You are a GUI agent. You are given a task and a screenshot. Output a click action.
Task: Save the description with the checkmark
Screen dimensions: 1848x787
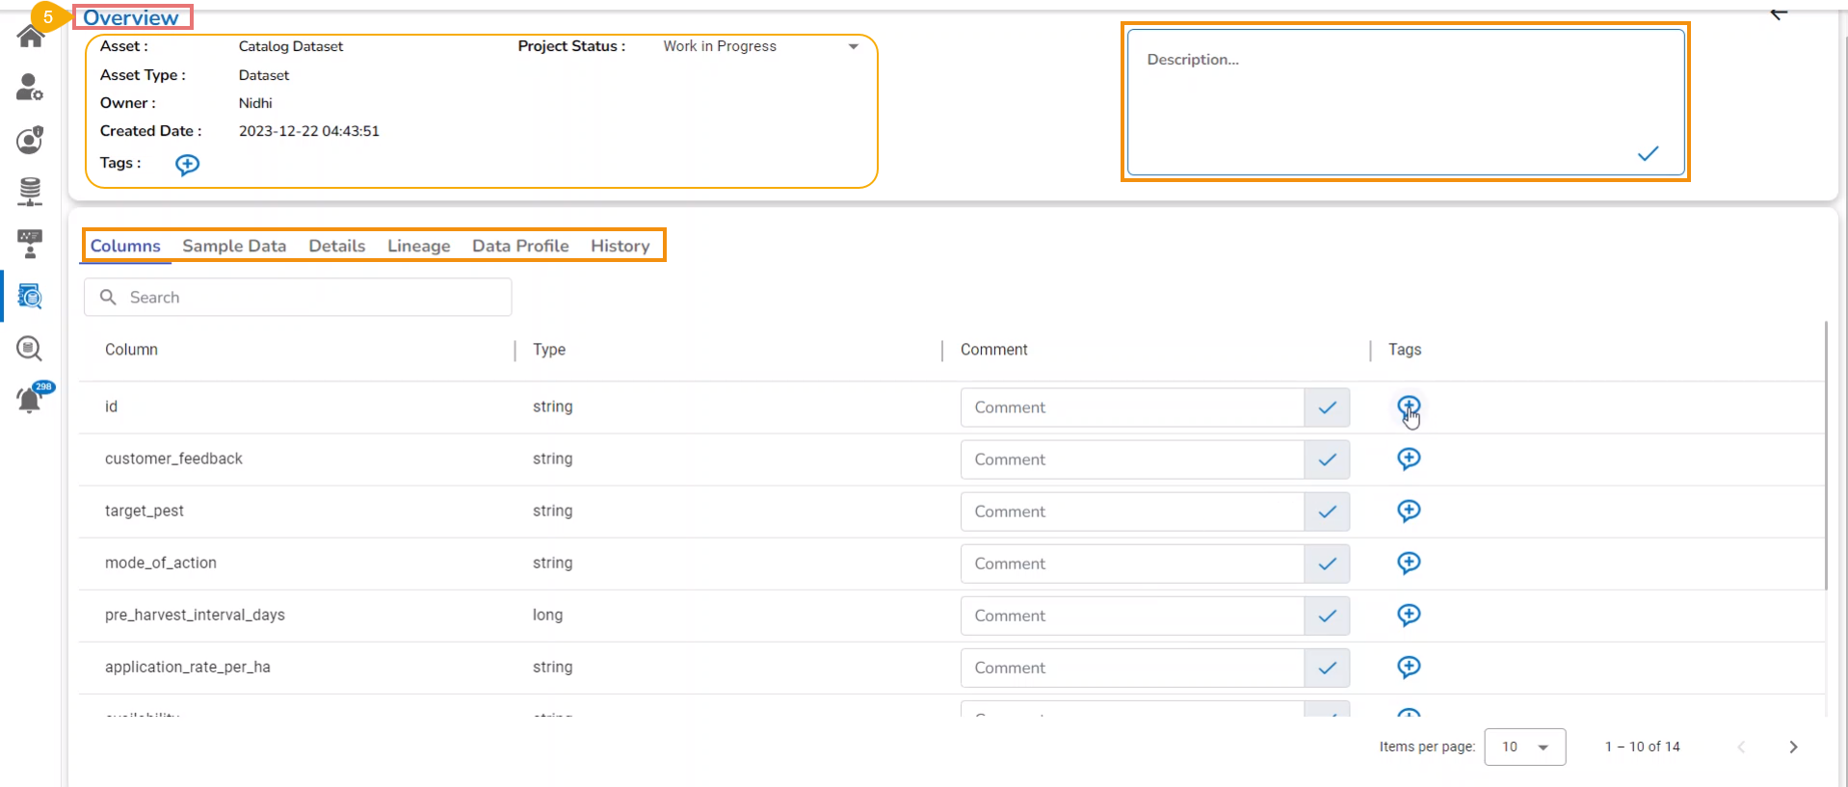[x=1648, y=153]
